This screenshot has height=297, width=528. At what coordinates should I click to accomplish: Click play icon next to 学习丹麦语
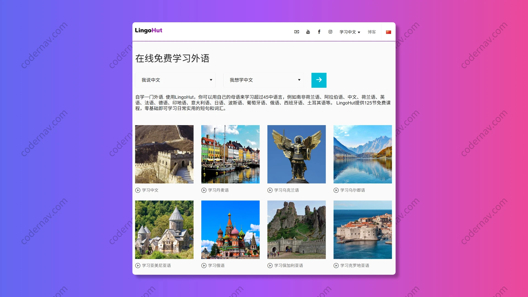[x=204, y=190]
